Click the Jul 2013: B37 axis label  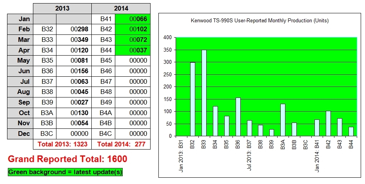[x=249, y=155]
